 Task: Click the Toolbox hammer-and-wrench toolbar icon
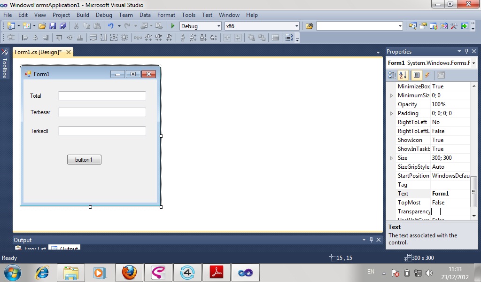pos(454,26)
